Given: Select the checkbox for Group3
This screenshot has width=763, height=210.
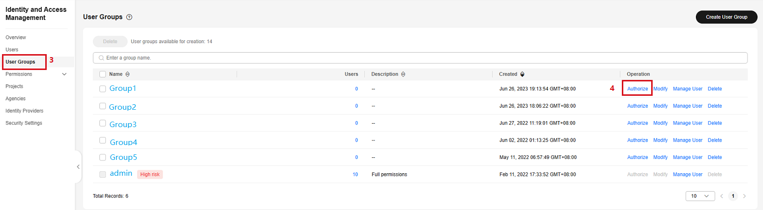Looking at the screenshot, I should pos(103,123).
